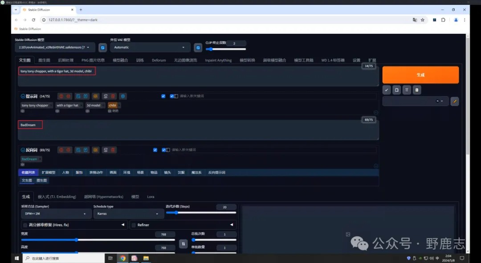Click inside the positive prompt text box

[198, 77]
